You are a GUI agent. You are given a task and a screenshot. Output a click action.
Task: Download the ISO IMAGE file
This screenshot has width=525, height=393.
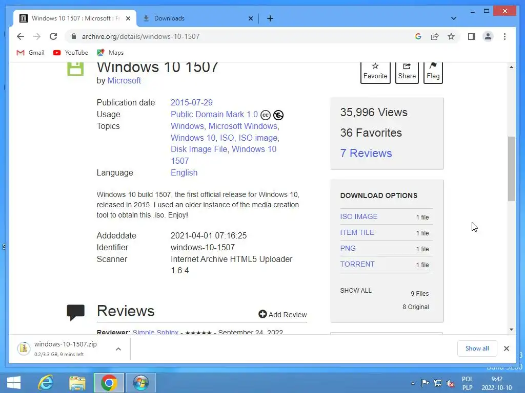358,216
